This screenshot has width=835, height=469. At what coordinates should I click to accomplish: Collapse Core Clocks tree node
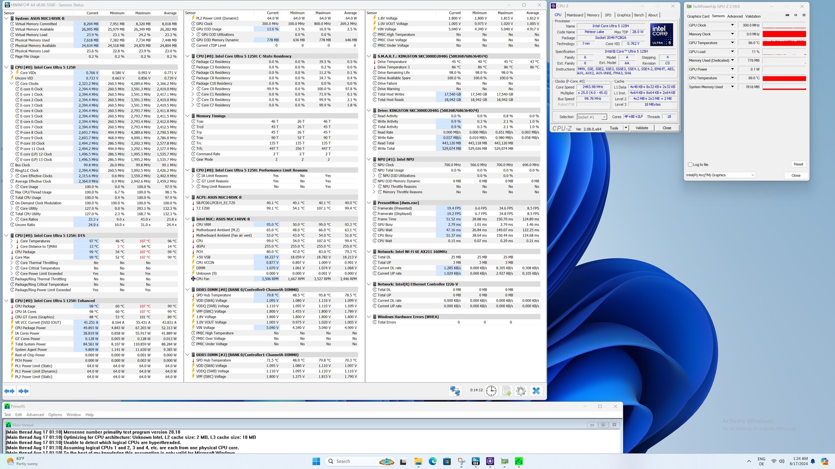click(12, 84)
